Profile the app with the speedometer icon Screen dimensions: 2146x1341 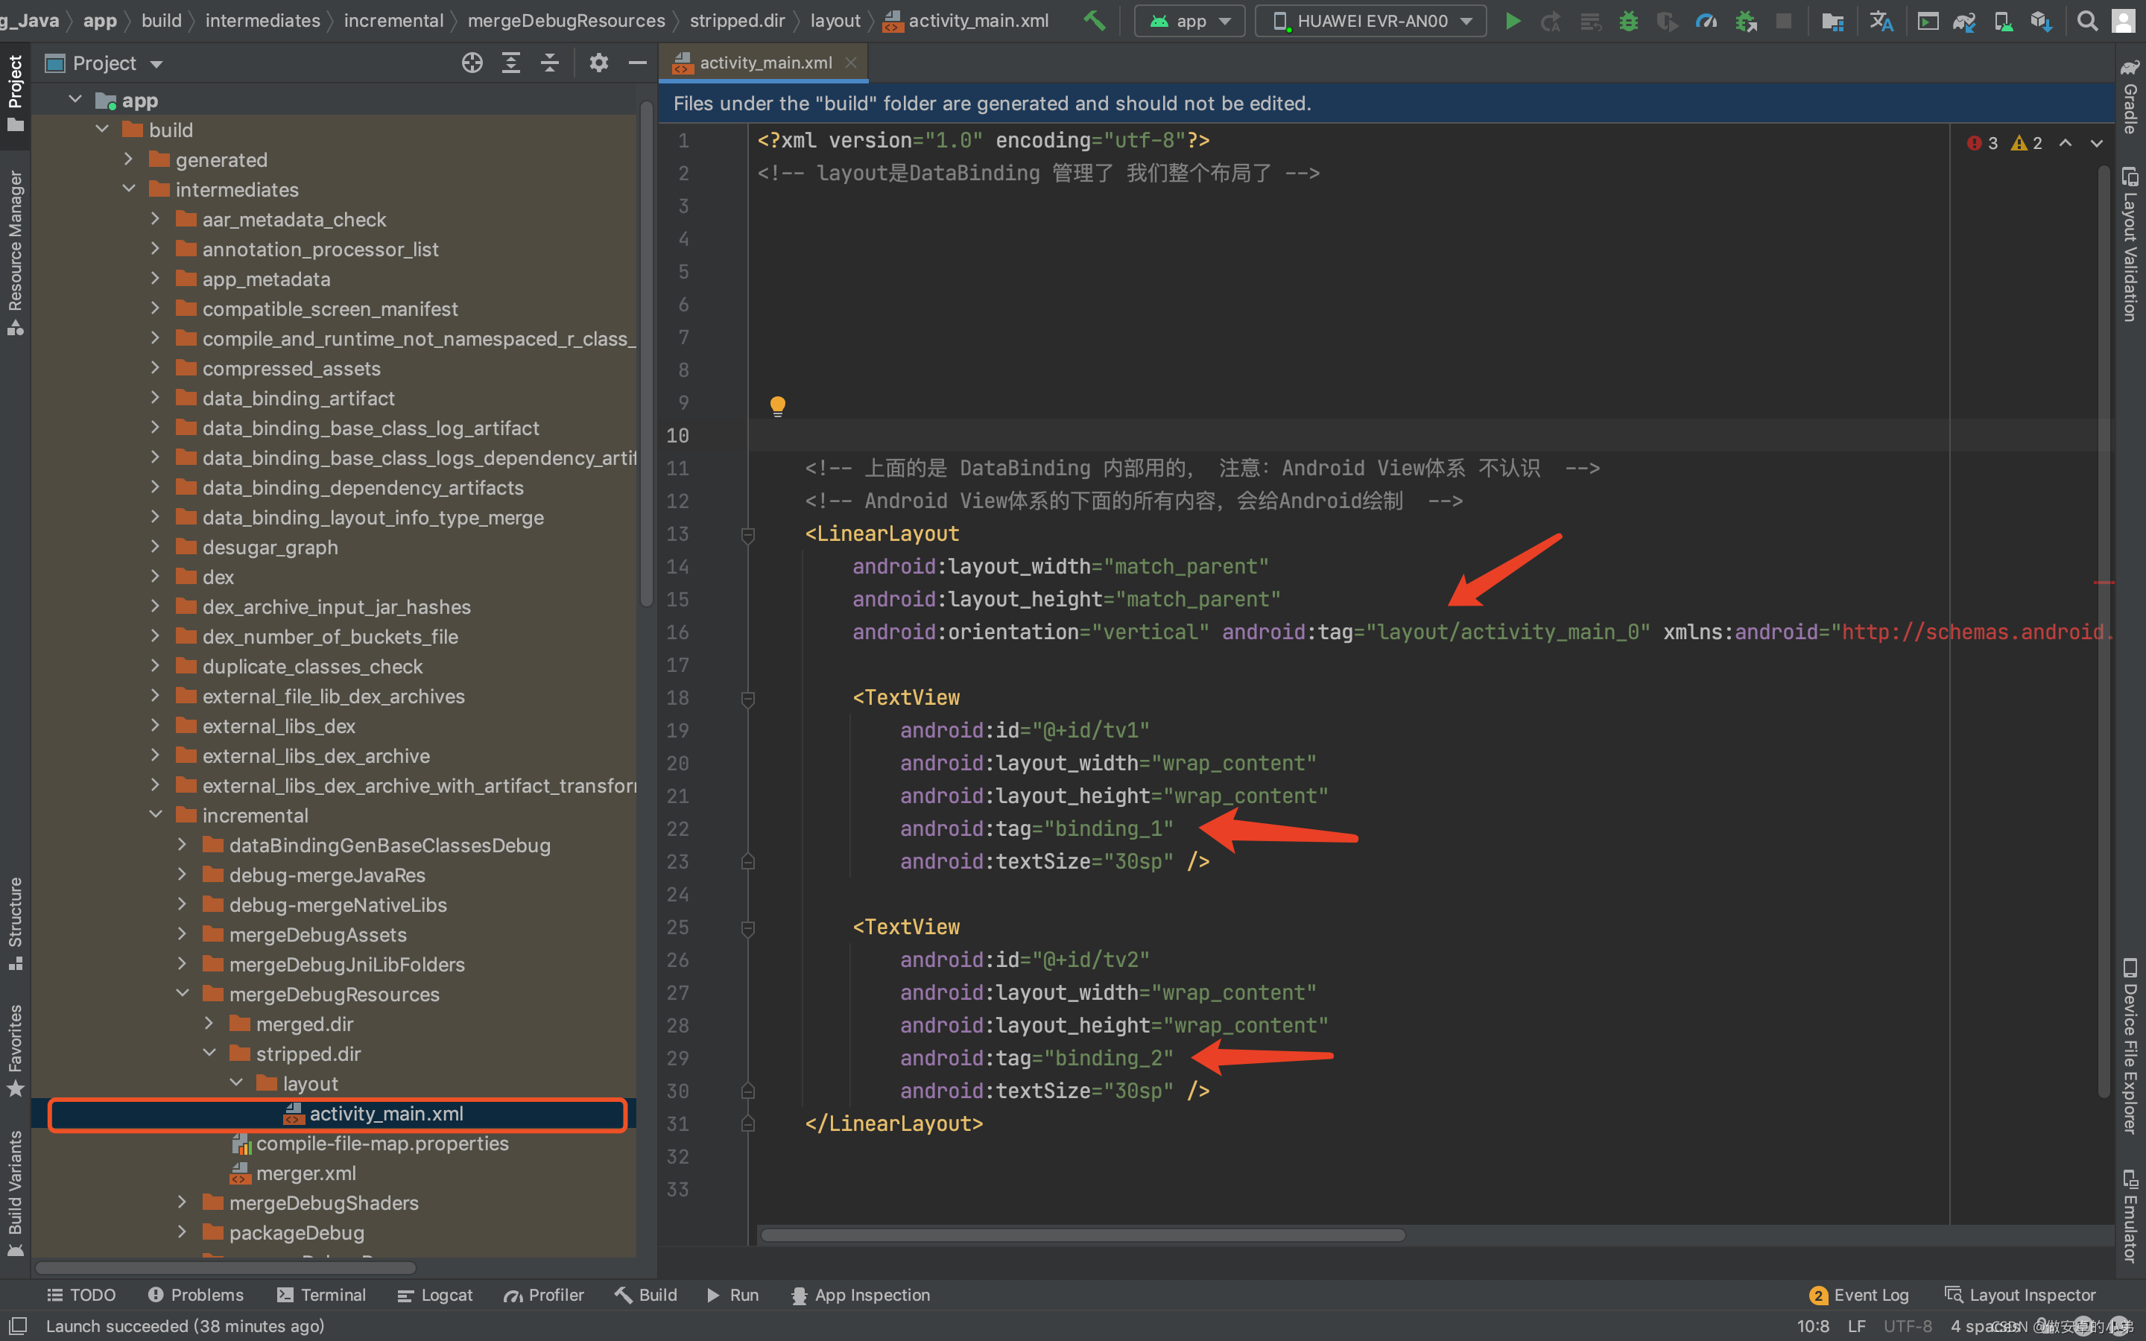pyautogui.click(x=1707, y=20)
